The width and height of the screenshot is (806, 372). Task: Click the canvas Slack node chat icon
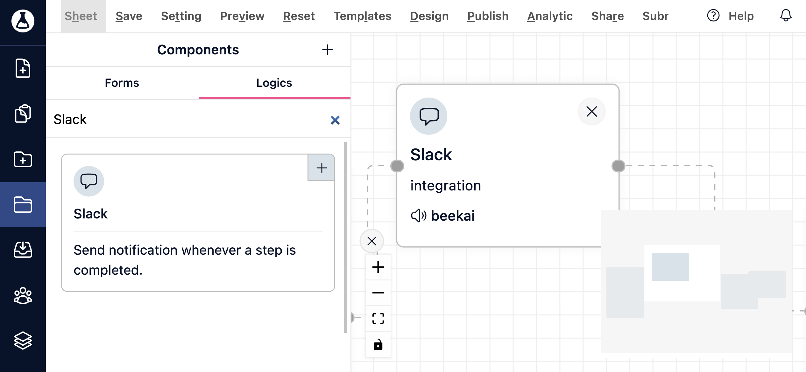(429, 116)
